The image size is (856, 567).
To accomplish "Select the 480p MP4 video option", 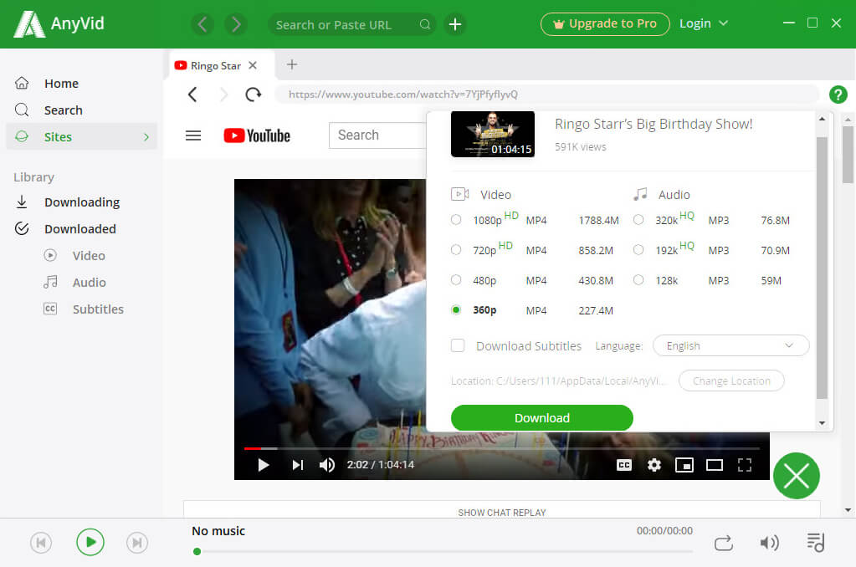I will point(456,280).
